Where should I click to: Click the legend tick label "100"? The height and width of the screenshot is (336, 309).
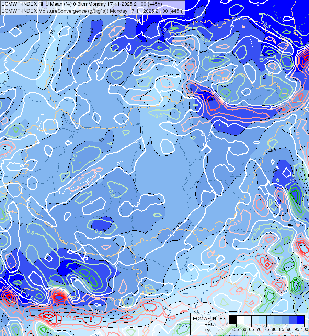304,329
